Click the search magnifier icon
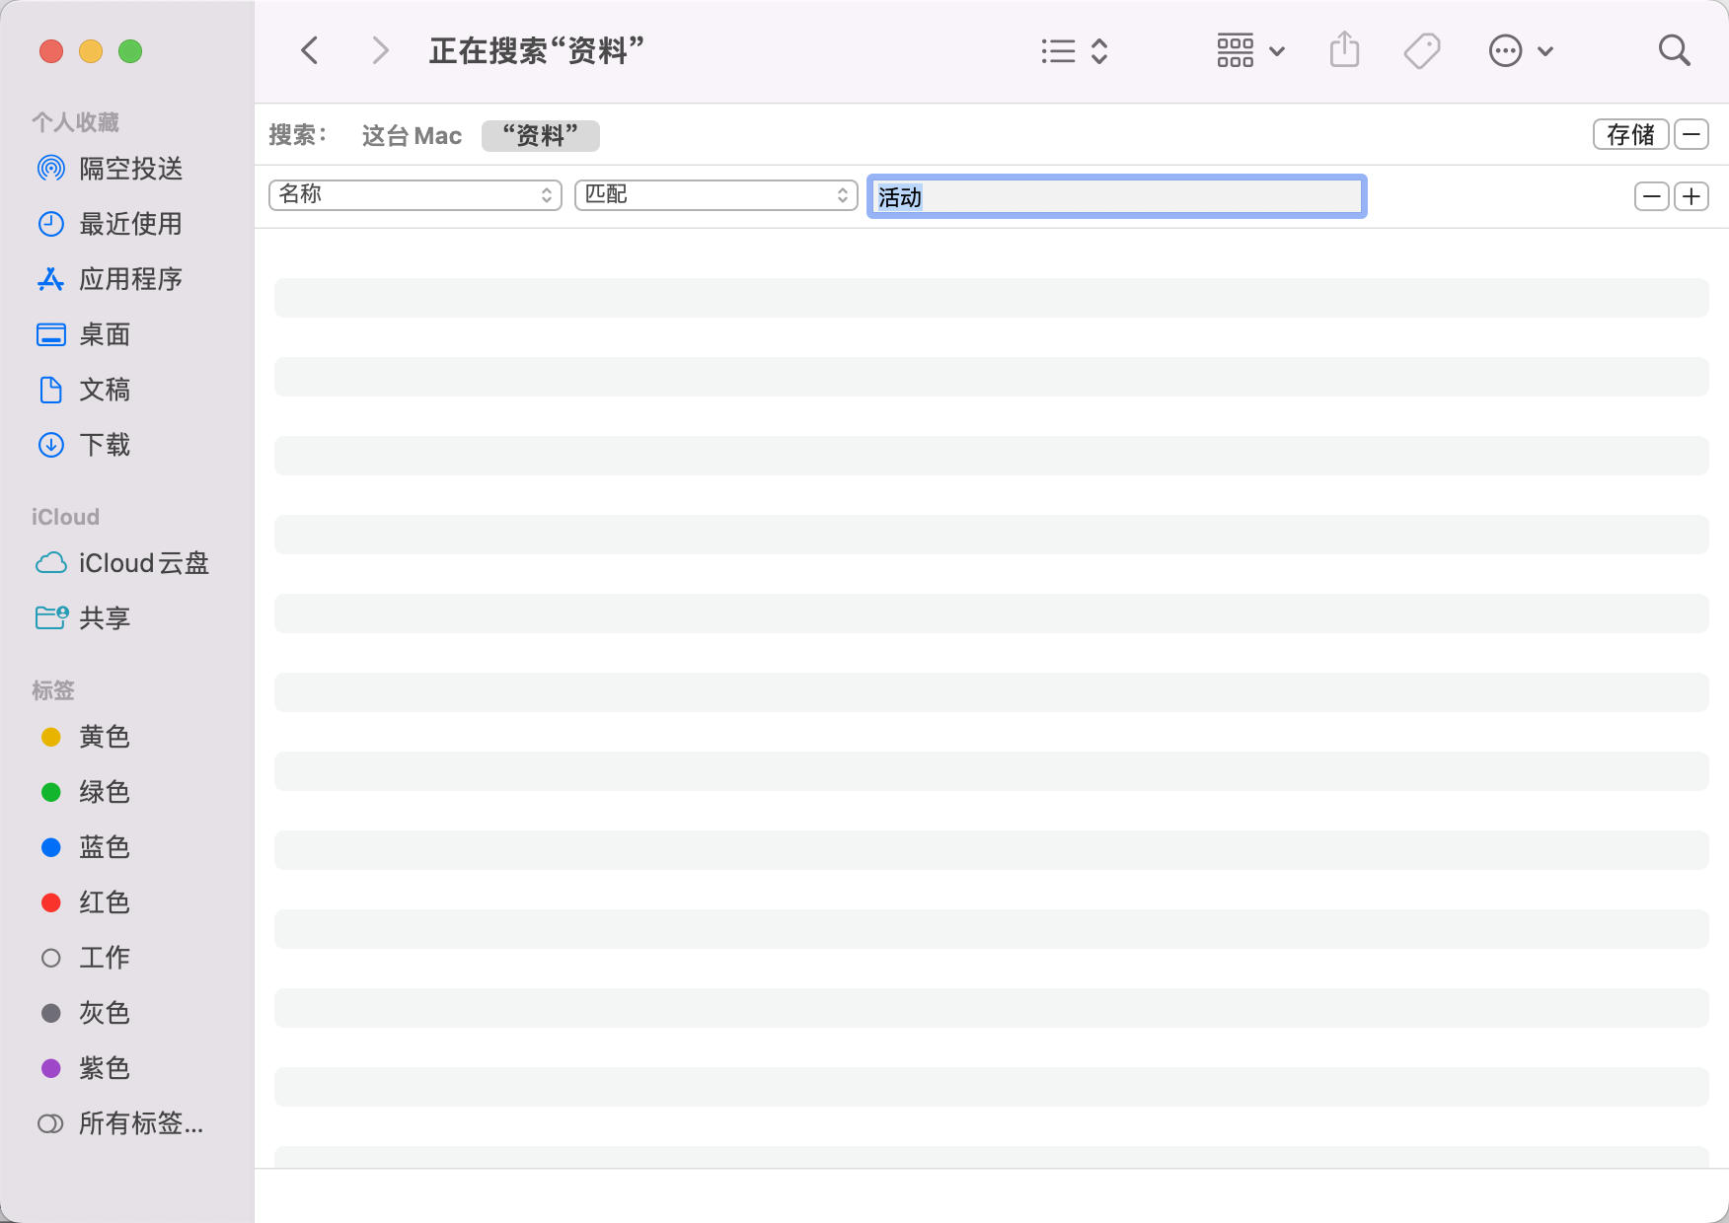This screenshot has height=1223, width=1729. point(1674,50)
